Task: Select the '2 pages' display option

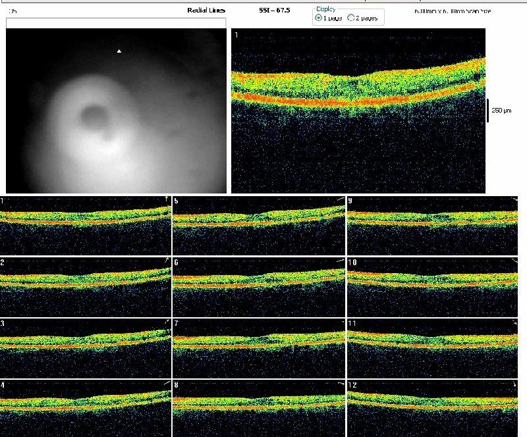Action: coord(351,18)
